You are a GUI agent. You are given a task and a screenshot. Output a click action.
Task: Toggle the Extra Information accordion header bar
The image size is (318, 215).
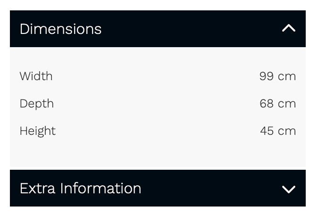point(158,188)
